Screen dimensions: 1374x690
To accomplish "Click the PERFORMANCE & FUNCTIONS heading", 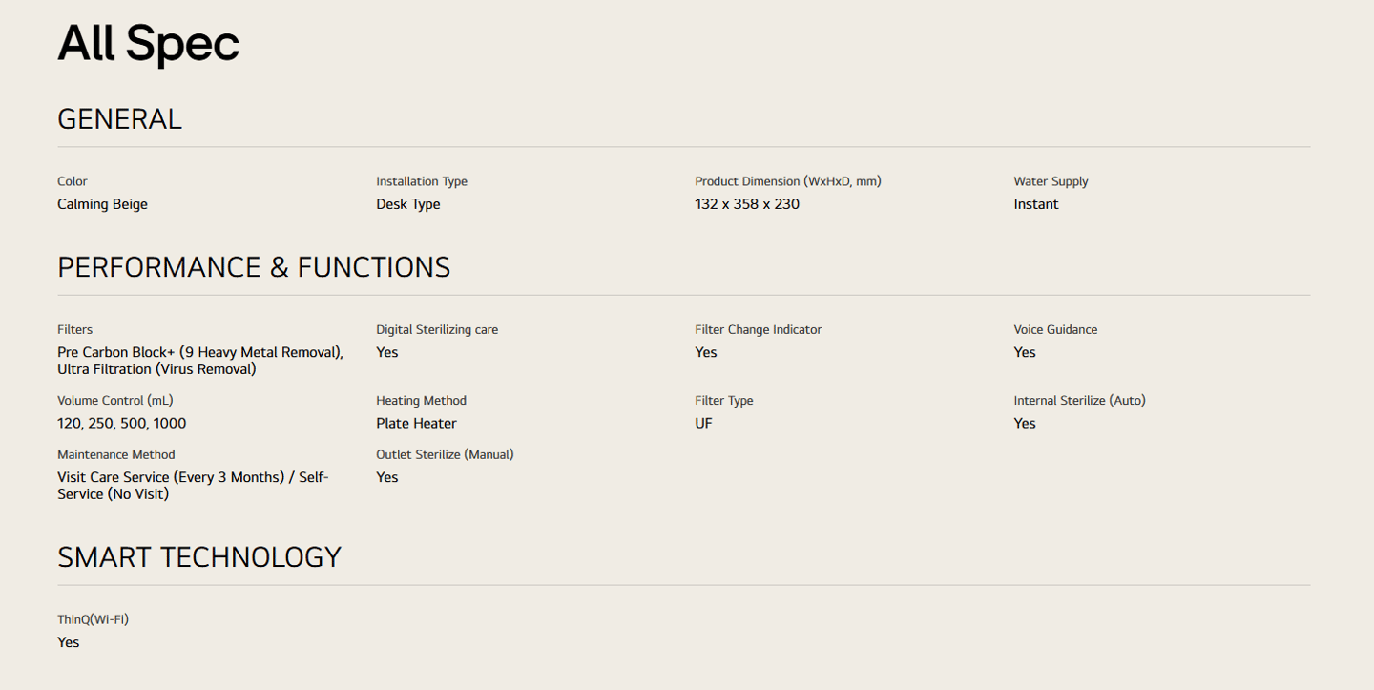I will pyautogui.click(x=254, y=267).
